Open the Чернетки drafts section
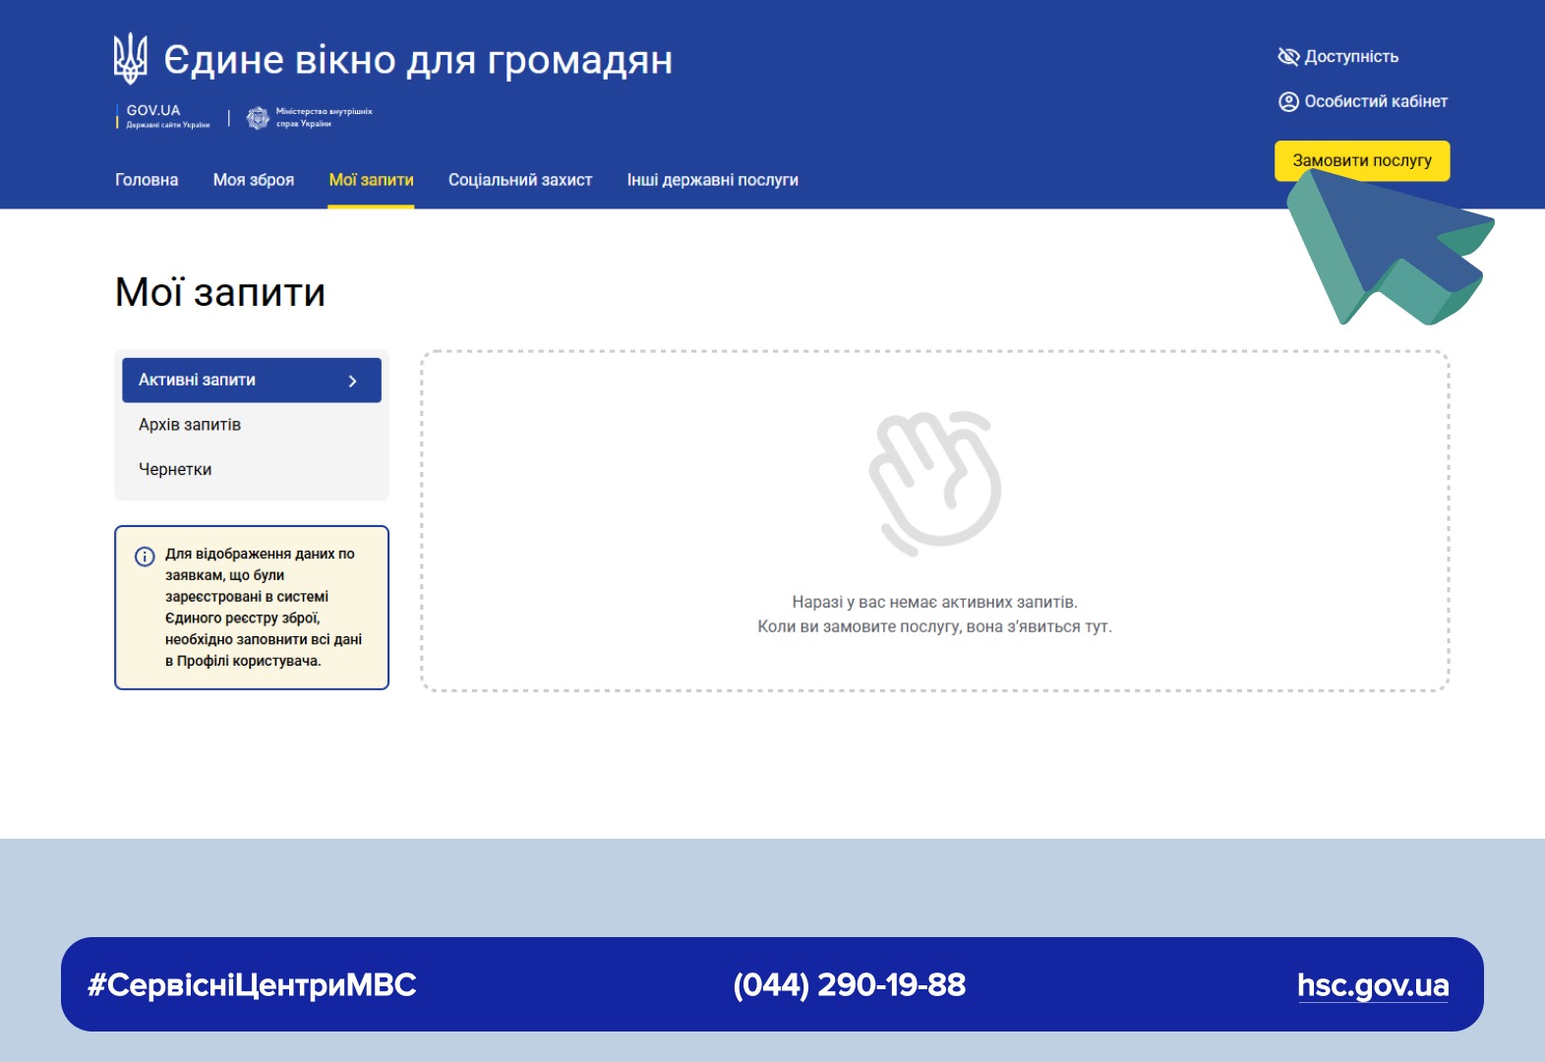Viewport: 1545px width, 1062px height. (x=175, y=470)
